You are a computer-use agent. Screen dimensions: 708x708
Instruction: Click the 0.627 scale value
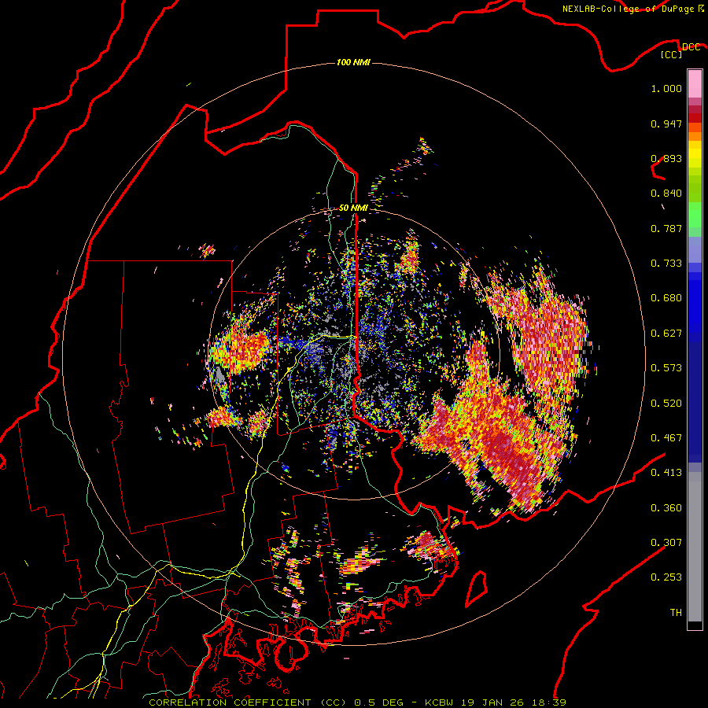[x=666, y=334]
